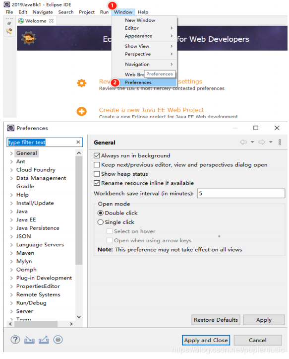
Task: Click the Restore Defaults button
Action: tap(216, 320)
